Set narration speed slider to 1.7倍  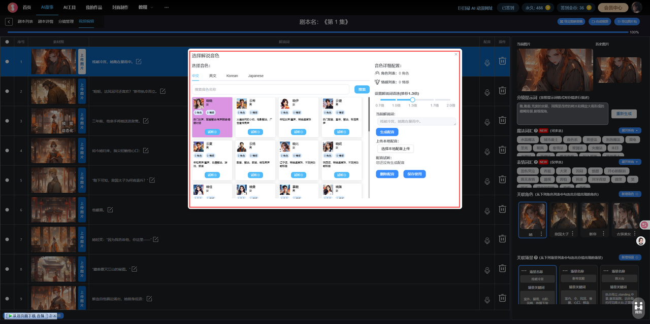pyautogui.click(x=435, y=100)
